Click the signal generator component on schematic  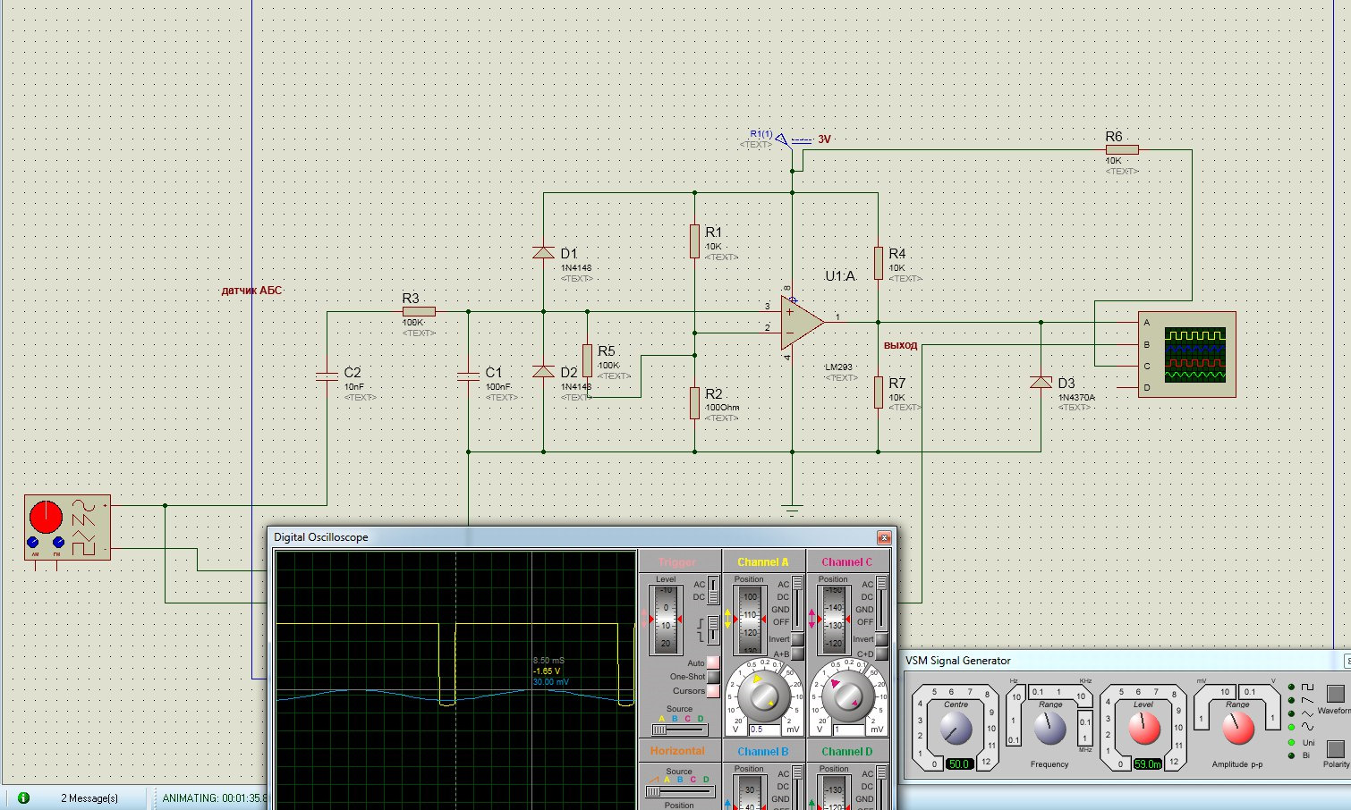coord(68,527)
